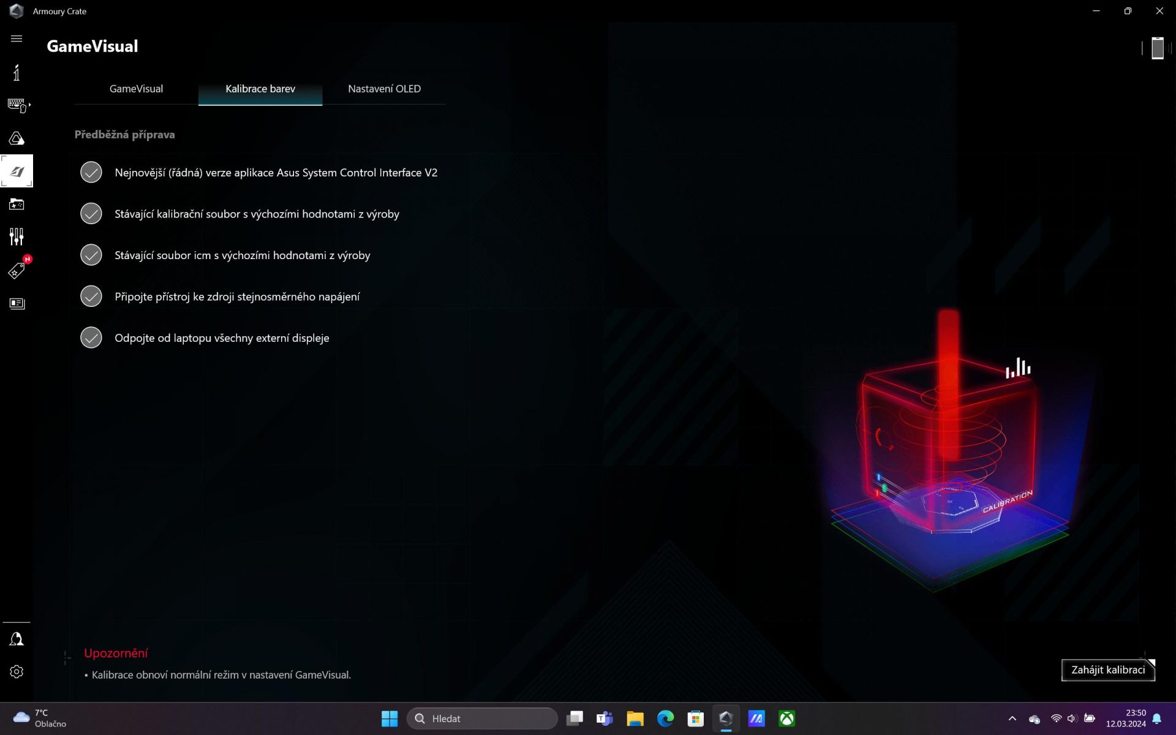The width and height of the screenshot is (1176, 735).
Task: Open weather widget 7°C Oblačno
Action: 40,718
